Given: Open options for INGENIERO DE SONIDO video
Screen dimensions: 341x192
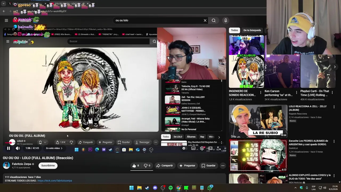Looking at the screenshot, I should tap(261, 93).
